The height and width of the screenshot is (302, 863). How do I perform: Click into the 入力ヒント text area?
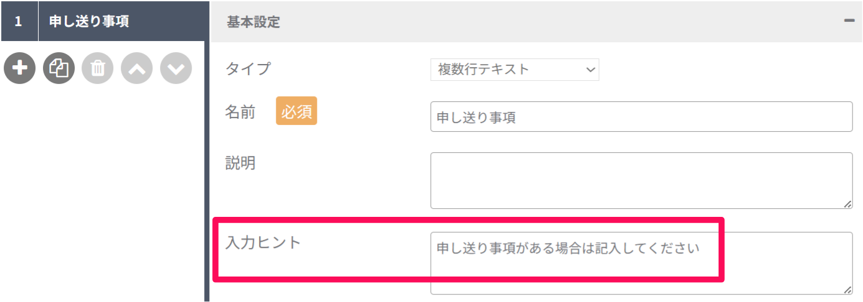coord(641,263)
